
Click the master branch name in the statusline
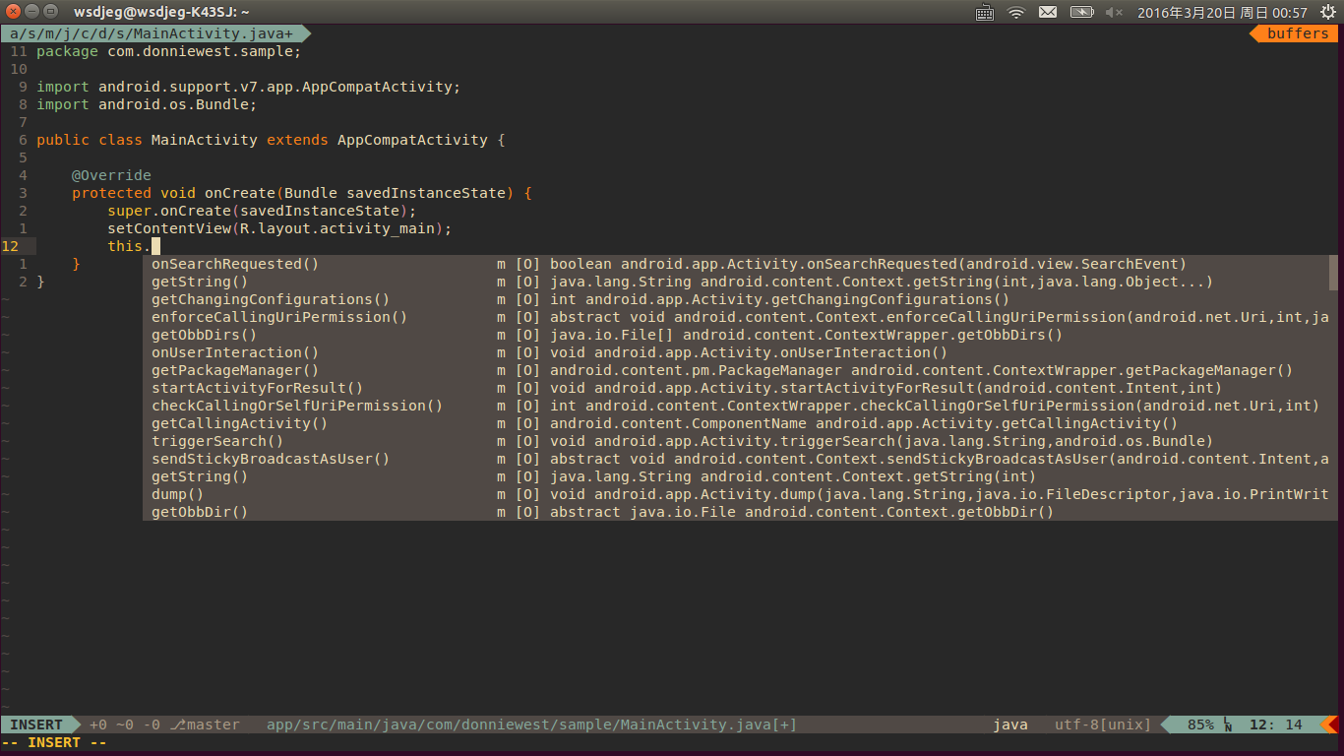[214, 724]
